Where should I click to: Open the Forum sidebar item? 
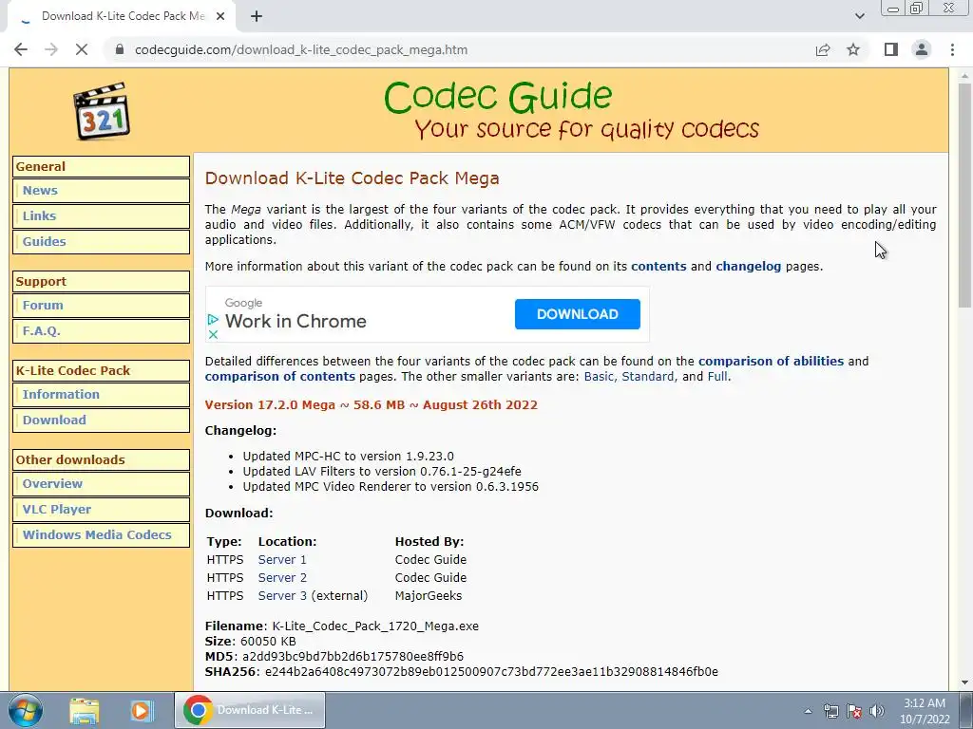[101, 306]
